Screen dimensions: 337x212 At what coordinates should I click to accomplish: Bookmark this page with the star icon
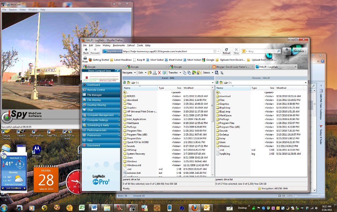click(215, 51)
